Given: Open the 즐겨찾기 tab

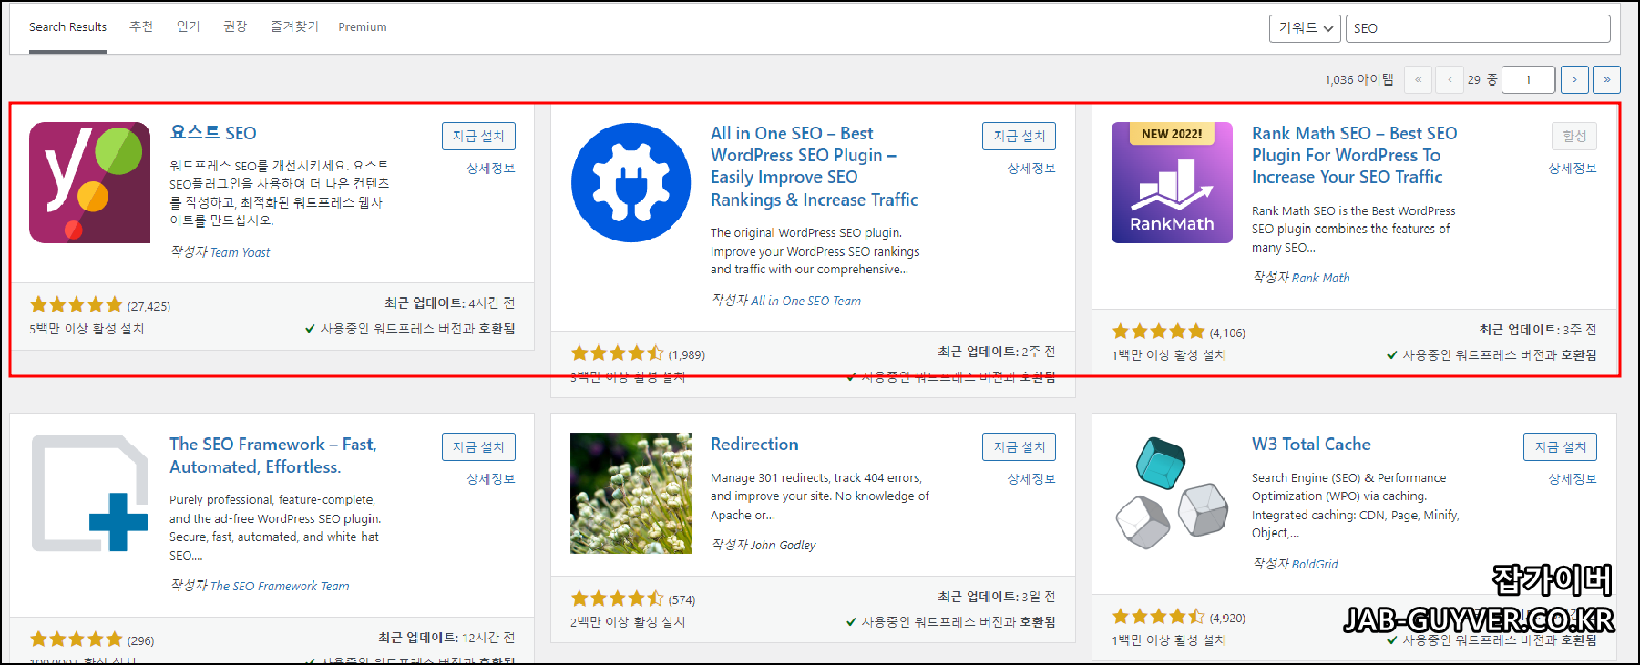Looking at the screenshot, I should (294, 26).
